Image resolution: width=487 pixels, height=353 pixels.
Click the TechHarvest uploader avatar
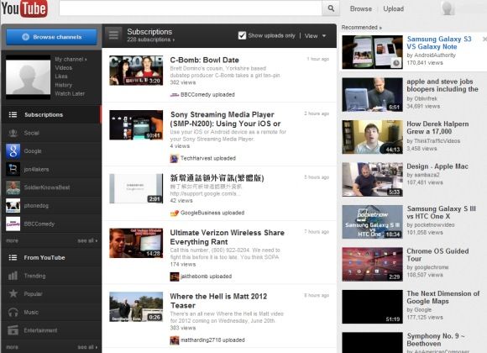[x=174, y=159]
